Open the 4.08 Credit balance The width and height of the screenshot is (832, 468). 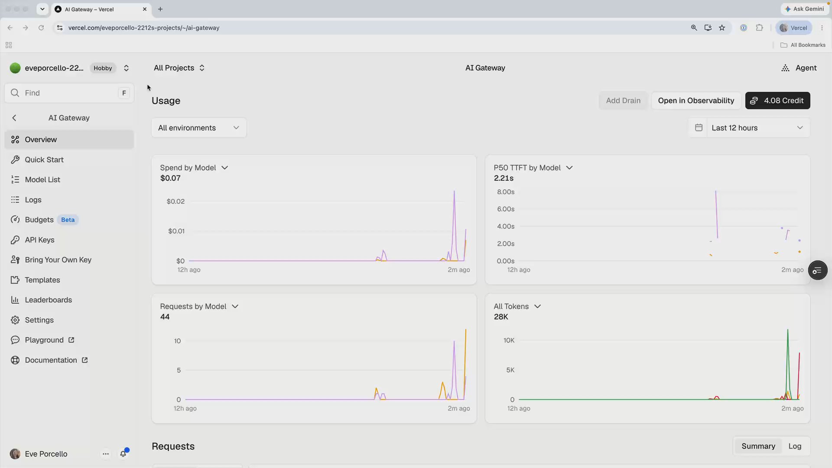tap(777, 101)
